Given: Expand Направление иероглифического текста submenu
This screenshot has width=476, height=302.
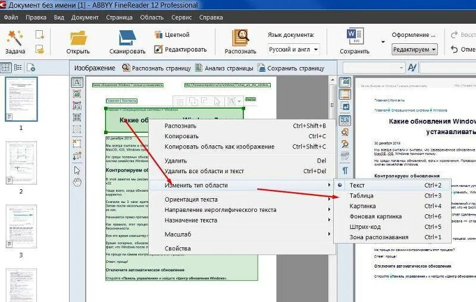Looking at the screenshot, I should [242, 209].
